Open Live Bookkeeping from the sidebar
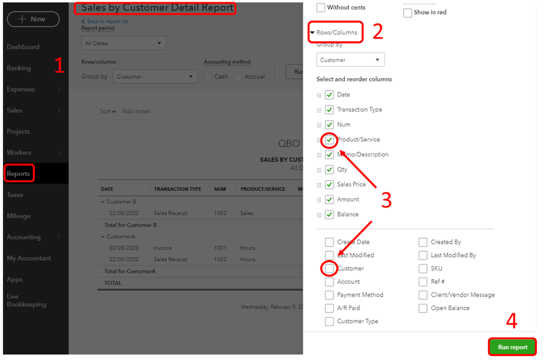Image resolution: width=549 pixels, height=360 pixels. click(26, 301)
